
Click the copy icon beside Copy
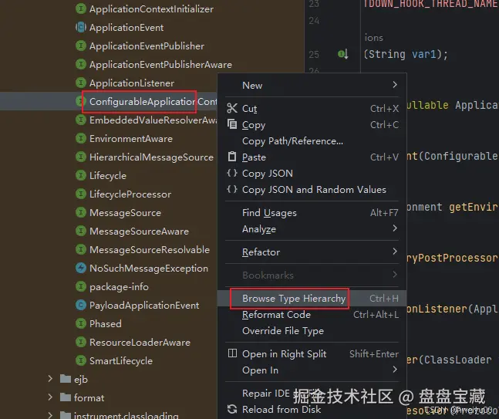click(232, 124)
